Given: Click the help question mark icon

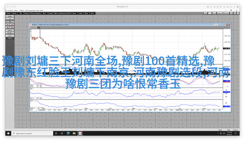Looking at the screenshot, I should tap(238, 13).
